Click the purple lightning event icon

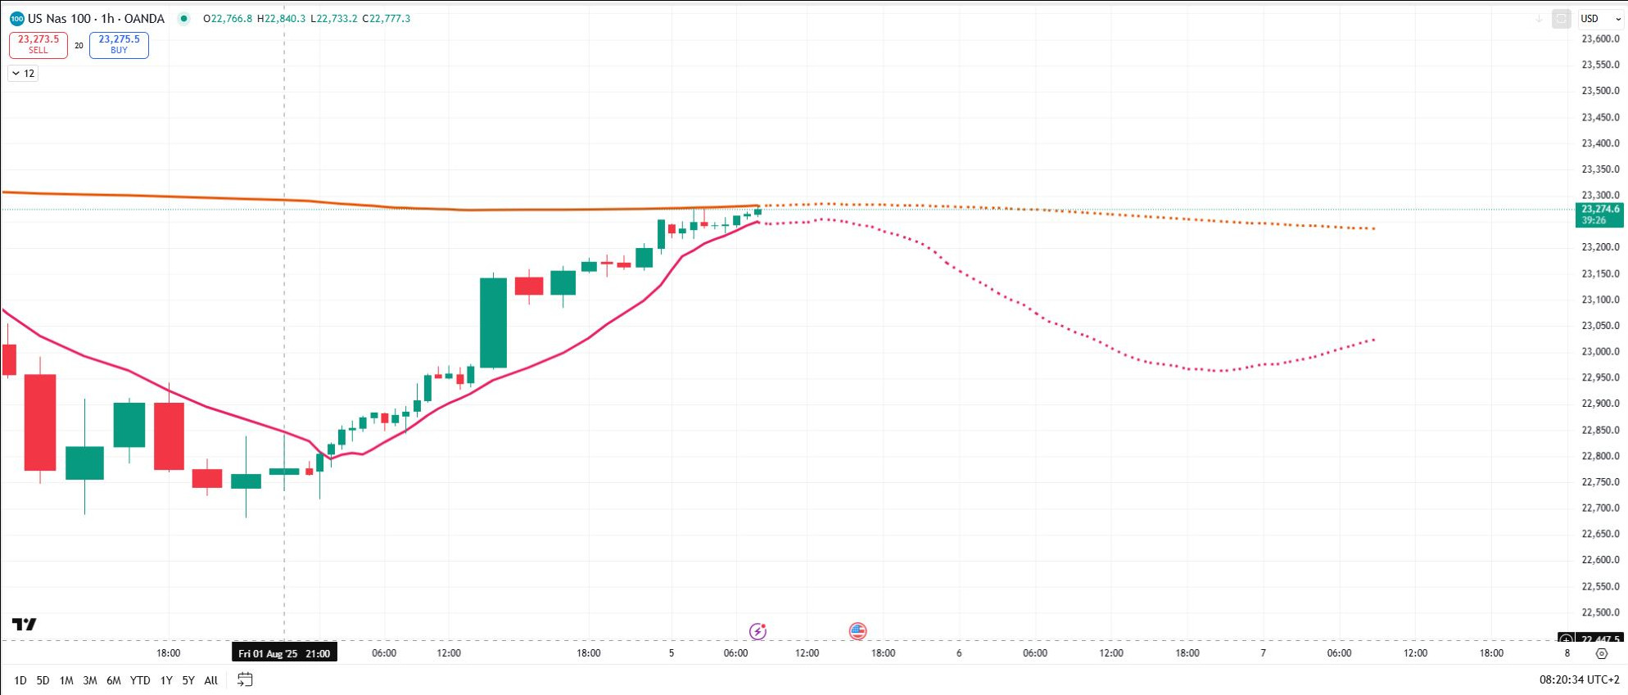coord(757,631)
